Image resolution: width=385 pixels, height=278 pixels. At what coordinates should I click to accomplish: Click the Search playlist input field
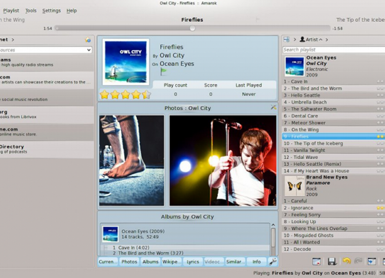(334, 50)
